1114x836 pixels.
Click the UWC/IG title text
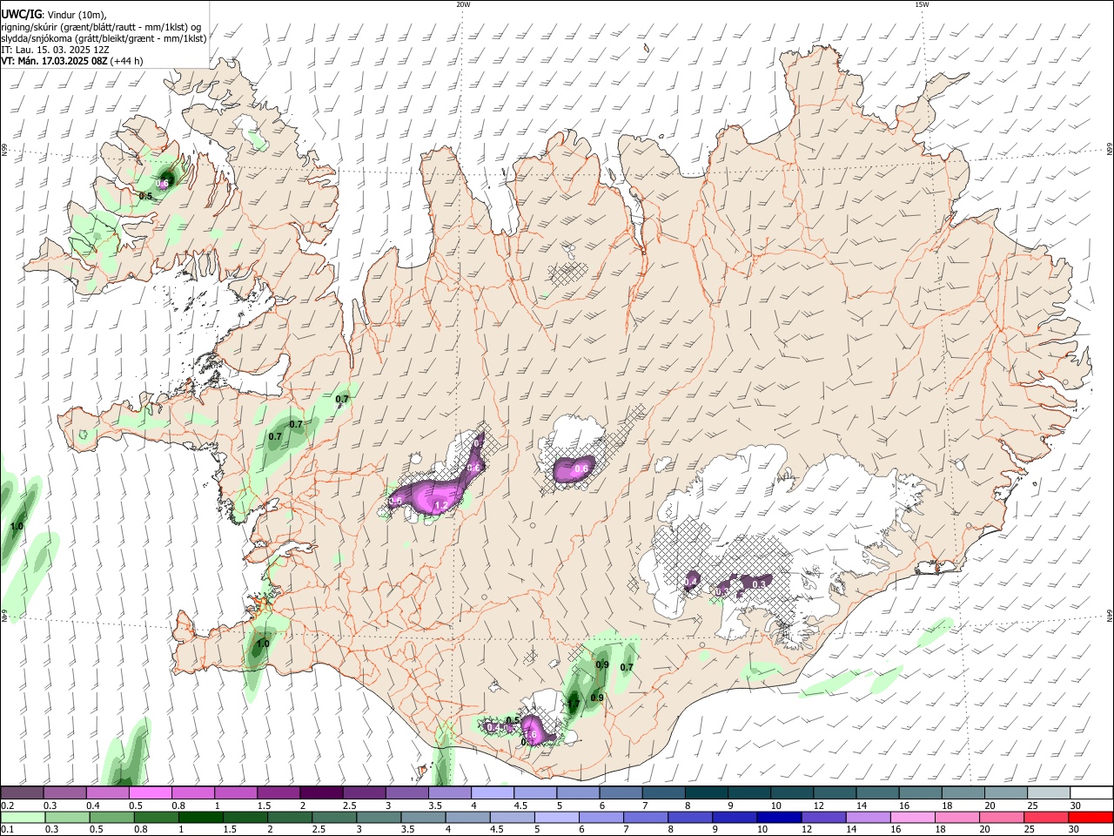click(x=21, y=13)
